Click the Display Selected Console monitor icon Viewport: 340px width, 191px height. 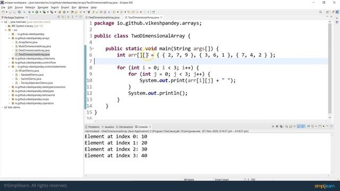(x=313, y=126)
